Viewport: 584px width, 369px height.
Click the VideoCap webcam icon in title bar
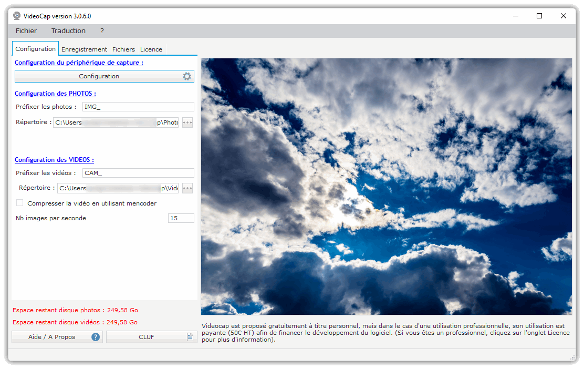click(17, 16)
